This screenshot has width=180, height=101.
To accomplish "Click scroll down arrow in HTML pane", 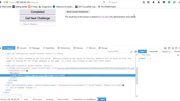I will coord(137,96).
